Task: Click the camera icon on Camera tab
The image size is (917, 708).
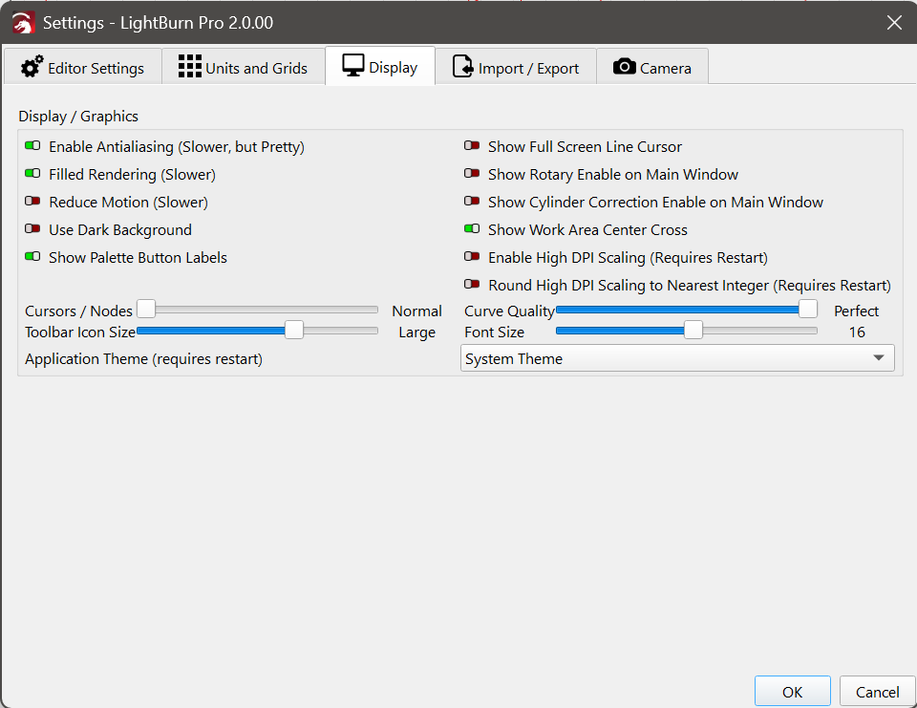Action: [625, 67]
